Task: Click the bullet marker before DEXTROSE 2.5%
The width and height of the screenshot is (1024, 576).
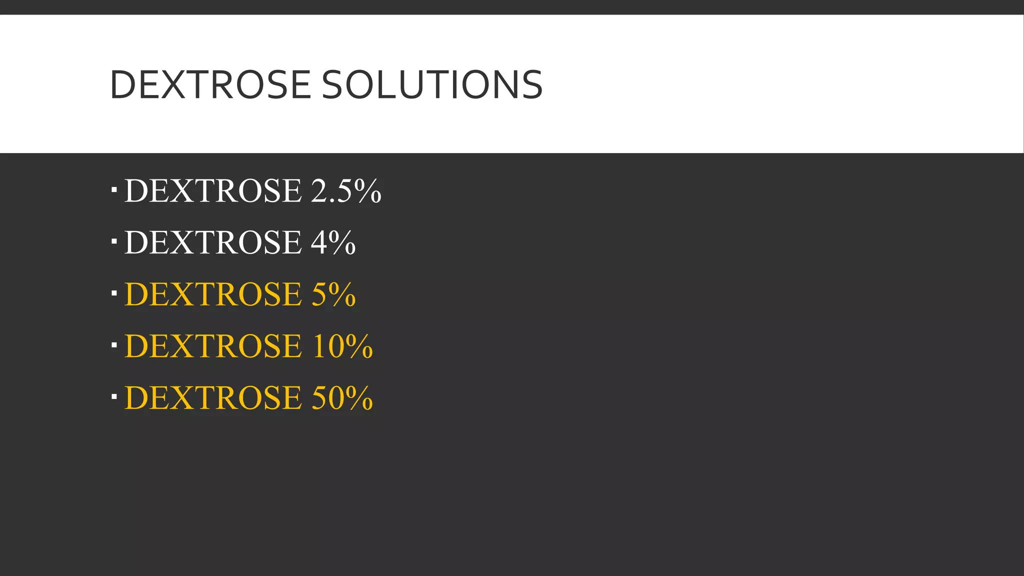Action: [x=114, y=190]
